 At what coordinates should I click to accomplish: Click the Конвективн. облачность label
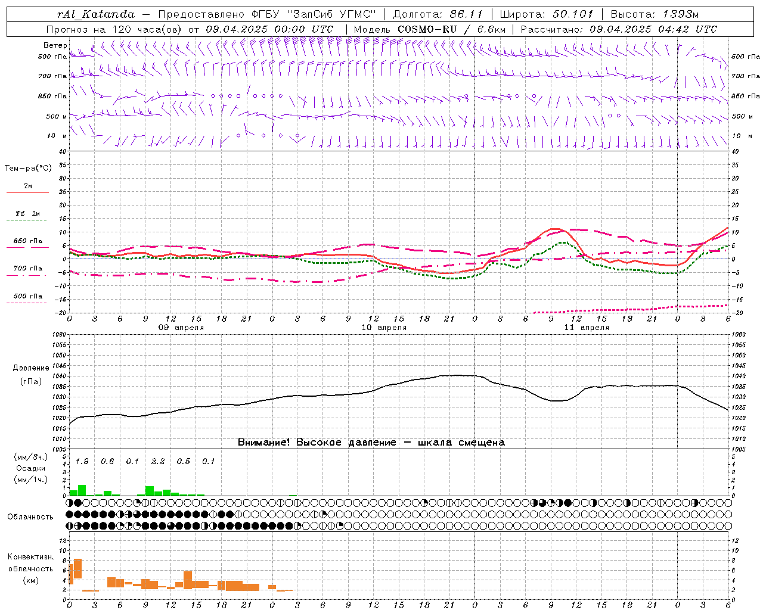pyautogui.click(x=30, y=563)
